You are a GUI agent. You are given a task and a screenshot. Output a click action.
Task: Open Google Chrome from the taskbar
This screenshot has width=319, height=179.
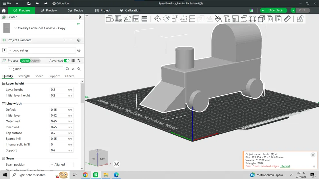pyautogui.click(x=86, y=175)
